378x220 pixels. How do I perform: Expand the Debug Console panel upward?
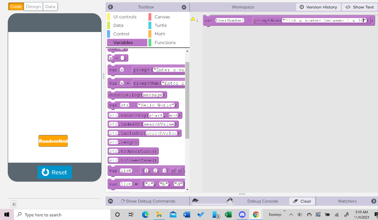point(110,201)
